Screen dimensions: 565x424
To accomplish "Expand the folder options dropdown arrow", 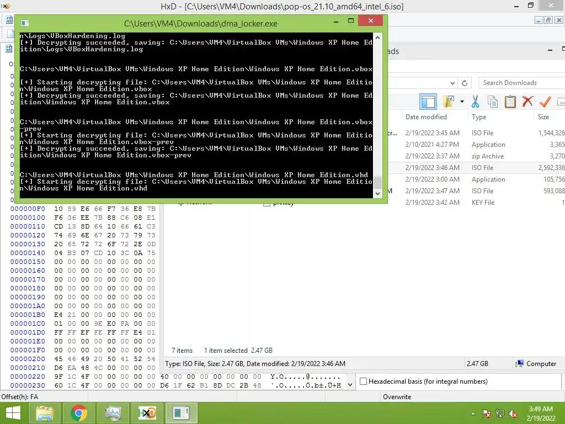I will 462,102.
